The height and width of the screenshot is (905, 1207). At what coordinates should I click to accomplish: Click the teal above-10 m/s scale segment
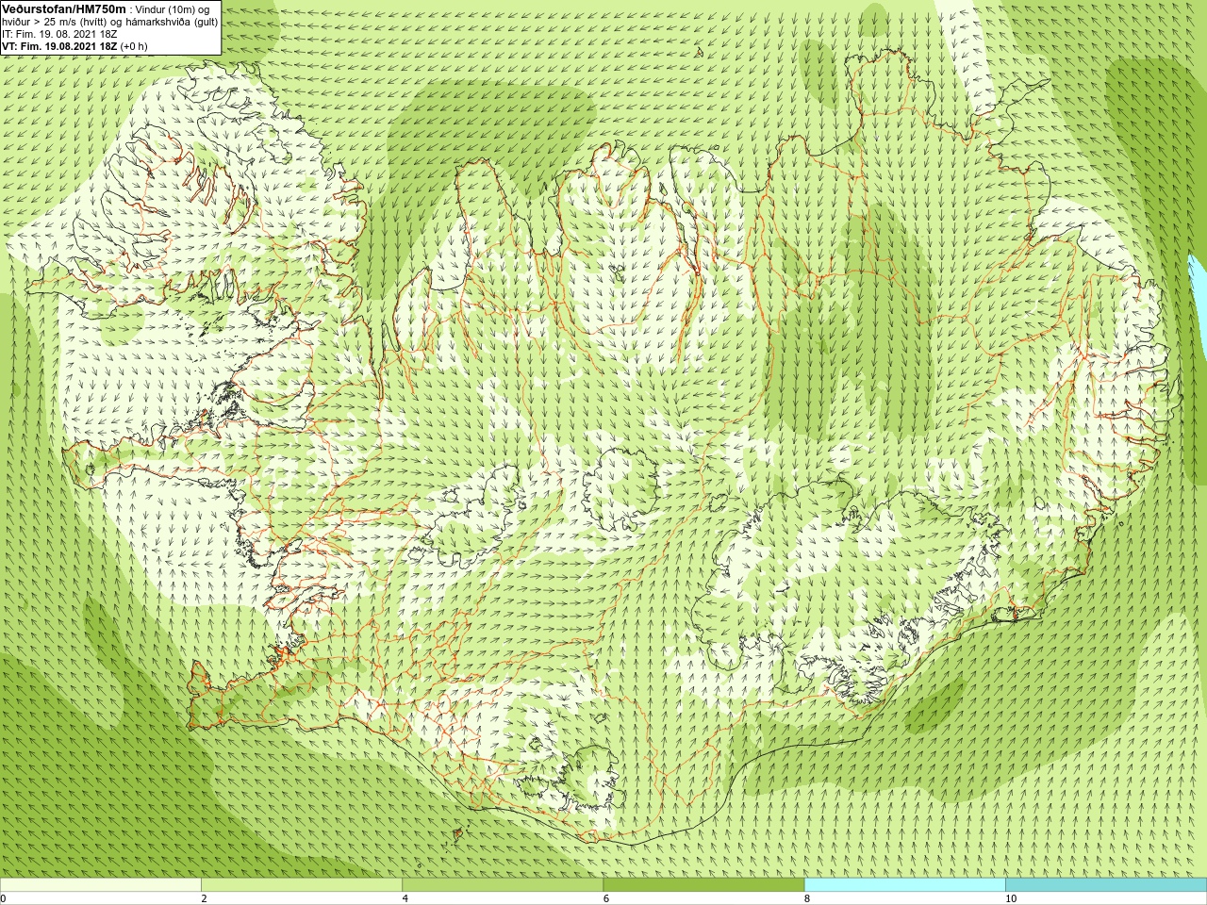[1106, 885]
